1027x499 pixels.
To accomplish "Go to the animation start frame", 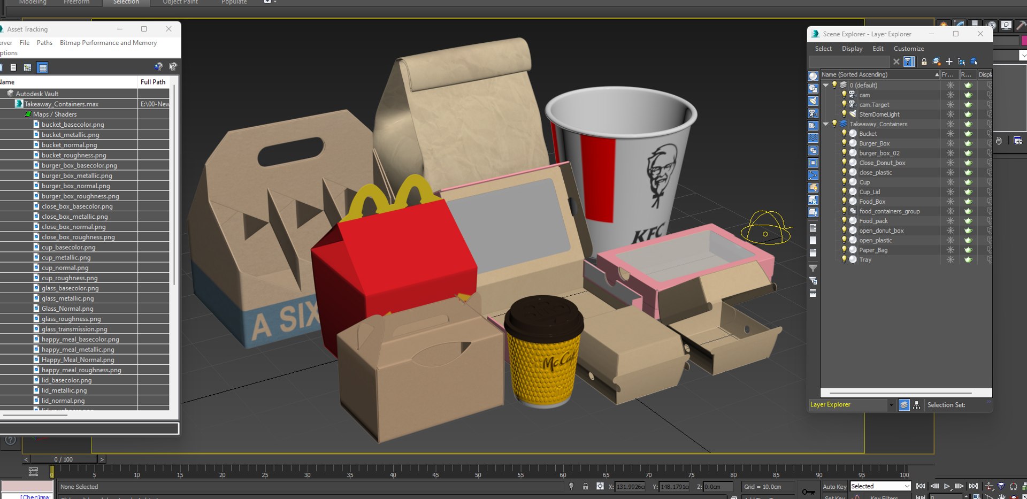I will click(x=921, y=486).
